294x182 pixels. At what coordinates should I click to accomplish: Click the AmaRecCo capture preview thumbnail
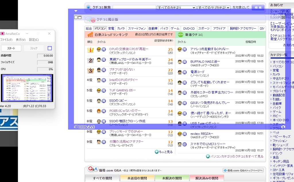(27, 88)
